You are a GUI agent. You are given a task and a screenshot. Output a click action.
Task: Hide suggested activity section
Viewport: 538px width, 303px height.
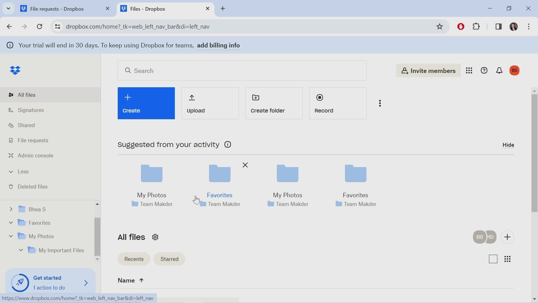[509, 145]
